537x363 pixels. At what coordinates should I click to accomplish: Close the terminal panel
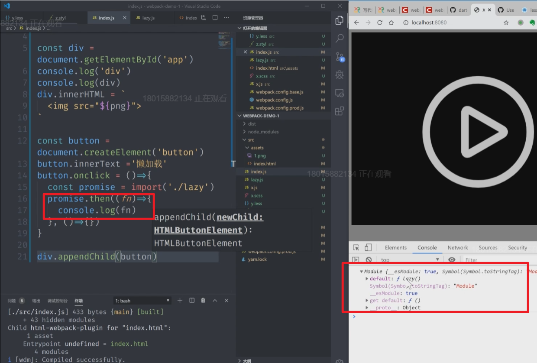226,300
